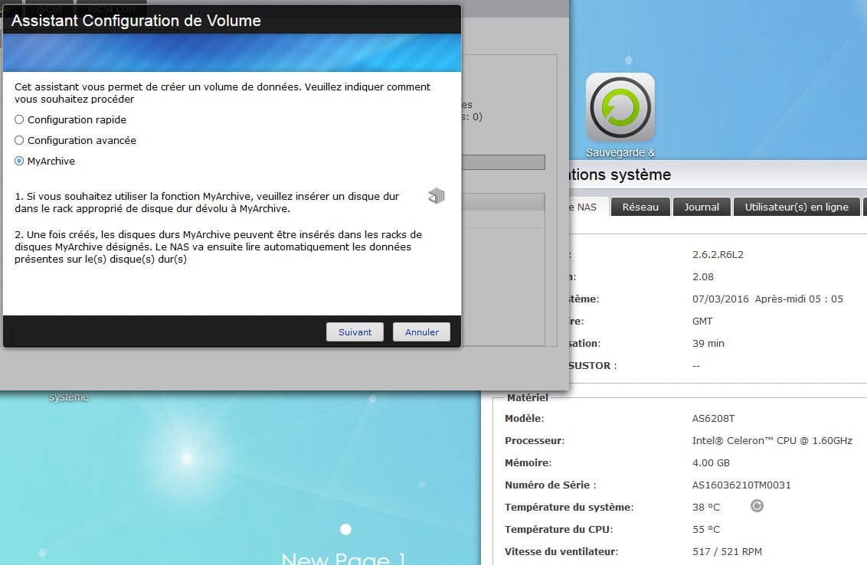Click the Matériel section header
The height and width of the screenshot is (565, 867).
click(x=527, y=397)
